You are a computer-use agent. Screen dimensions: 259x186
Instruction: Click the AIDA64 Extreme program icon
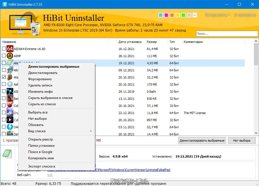(x=10, y=49)
